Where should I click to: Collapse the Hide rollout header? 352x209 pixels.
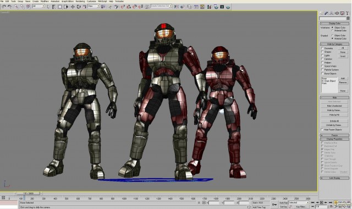pos(334,98)
